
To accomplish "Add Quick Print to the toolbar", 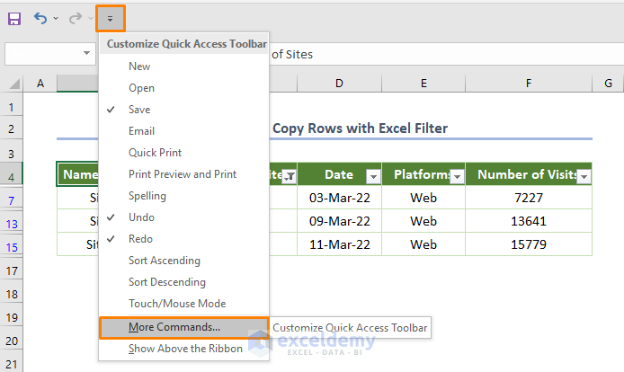I will tap(155, 153).
